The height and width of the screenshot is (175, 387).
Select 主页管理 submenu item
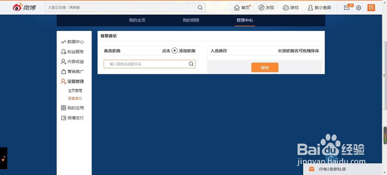coord(75,91)
